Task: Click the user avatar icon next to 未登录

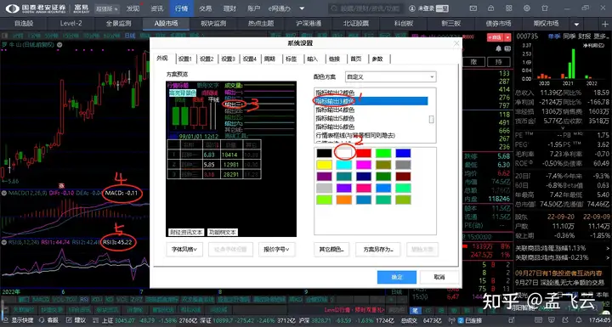Action: coord(412,8)
